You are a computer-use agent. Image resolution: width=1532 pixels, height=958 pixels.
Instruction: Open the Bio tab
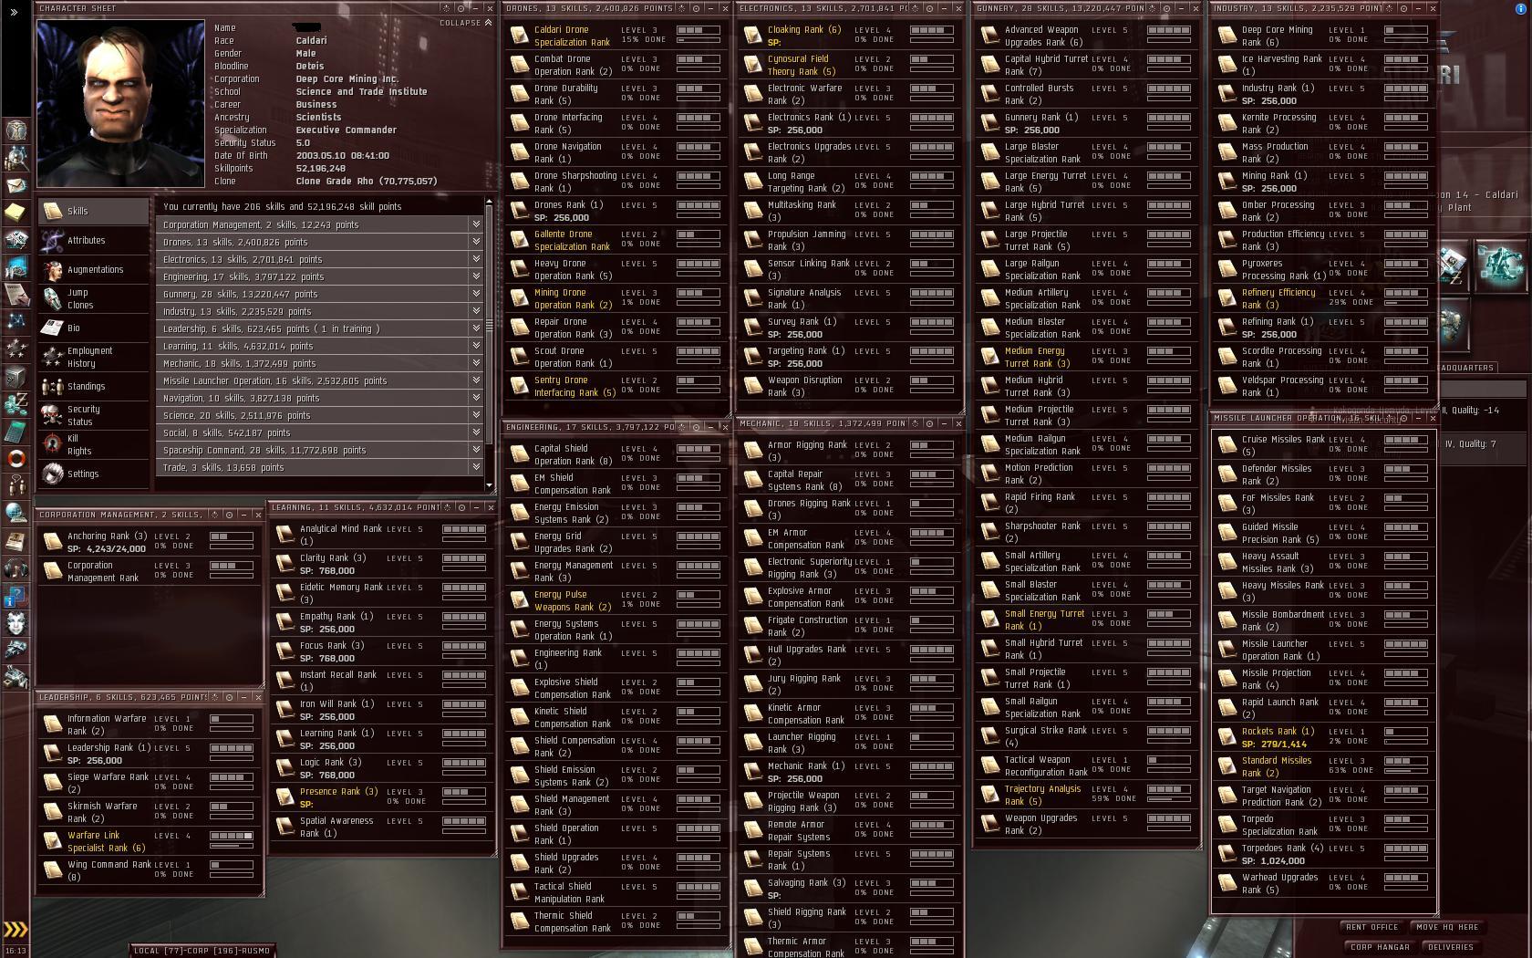[x=93, y=328]
